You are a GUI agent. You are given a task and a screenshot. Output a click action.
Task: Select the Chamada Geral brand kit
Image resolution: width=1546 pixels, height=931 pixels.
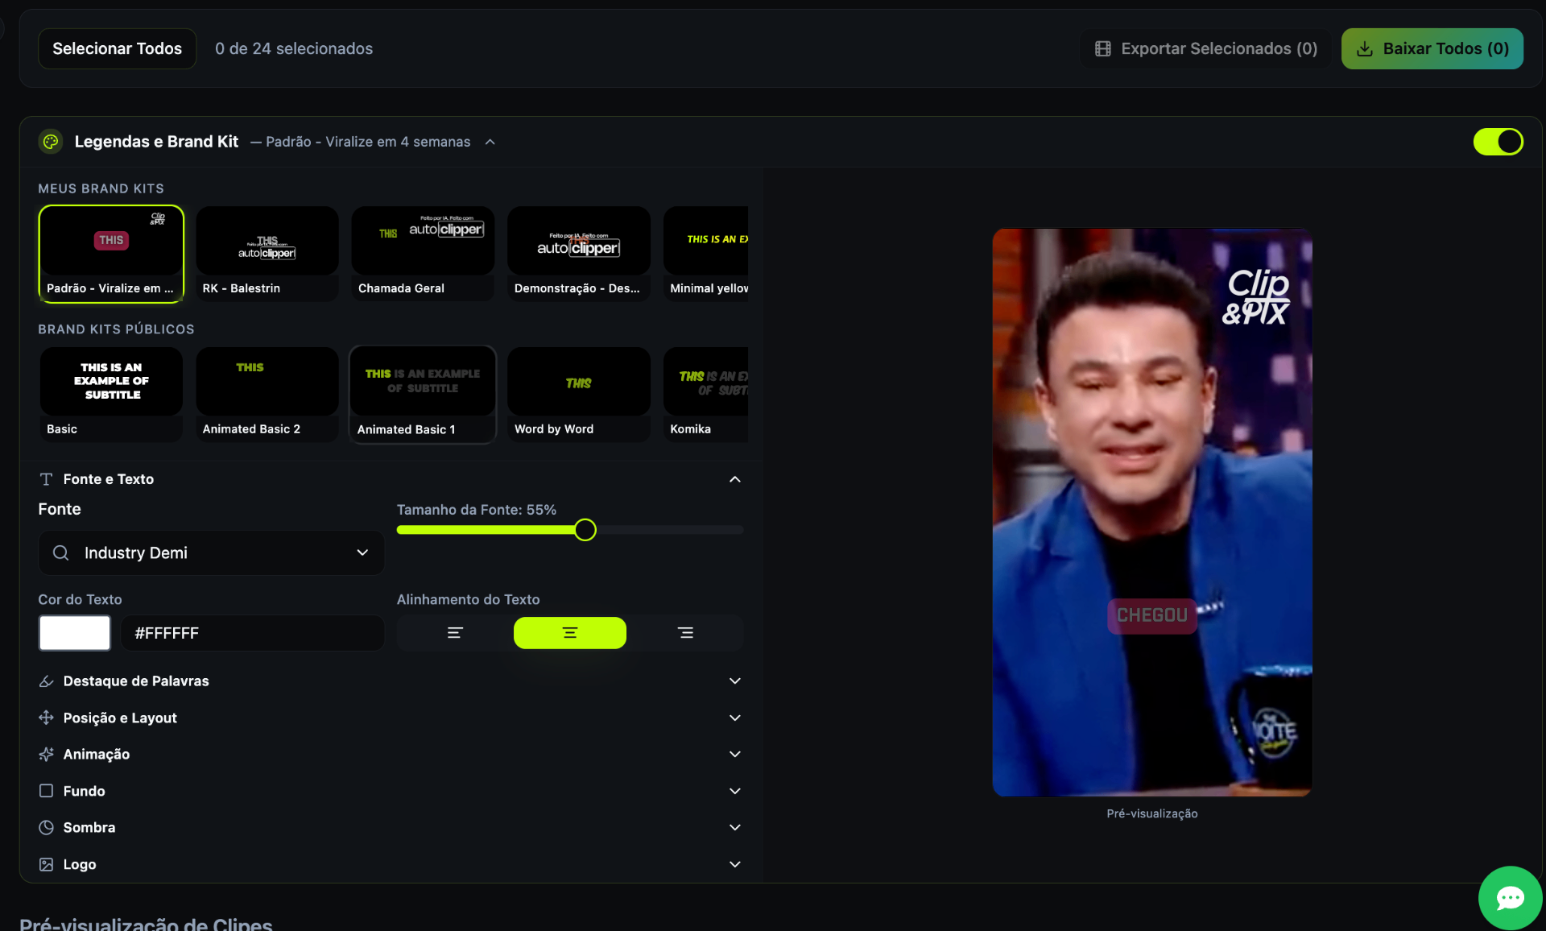[423, 254]
